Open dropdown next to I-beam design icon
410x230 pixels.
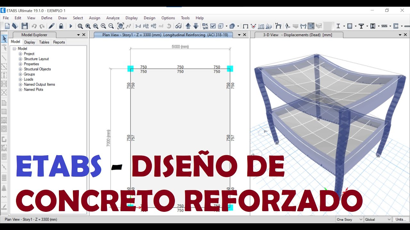pos(344,26)
